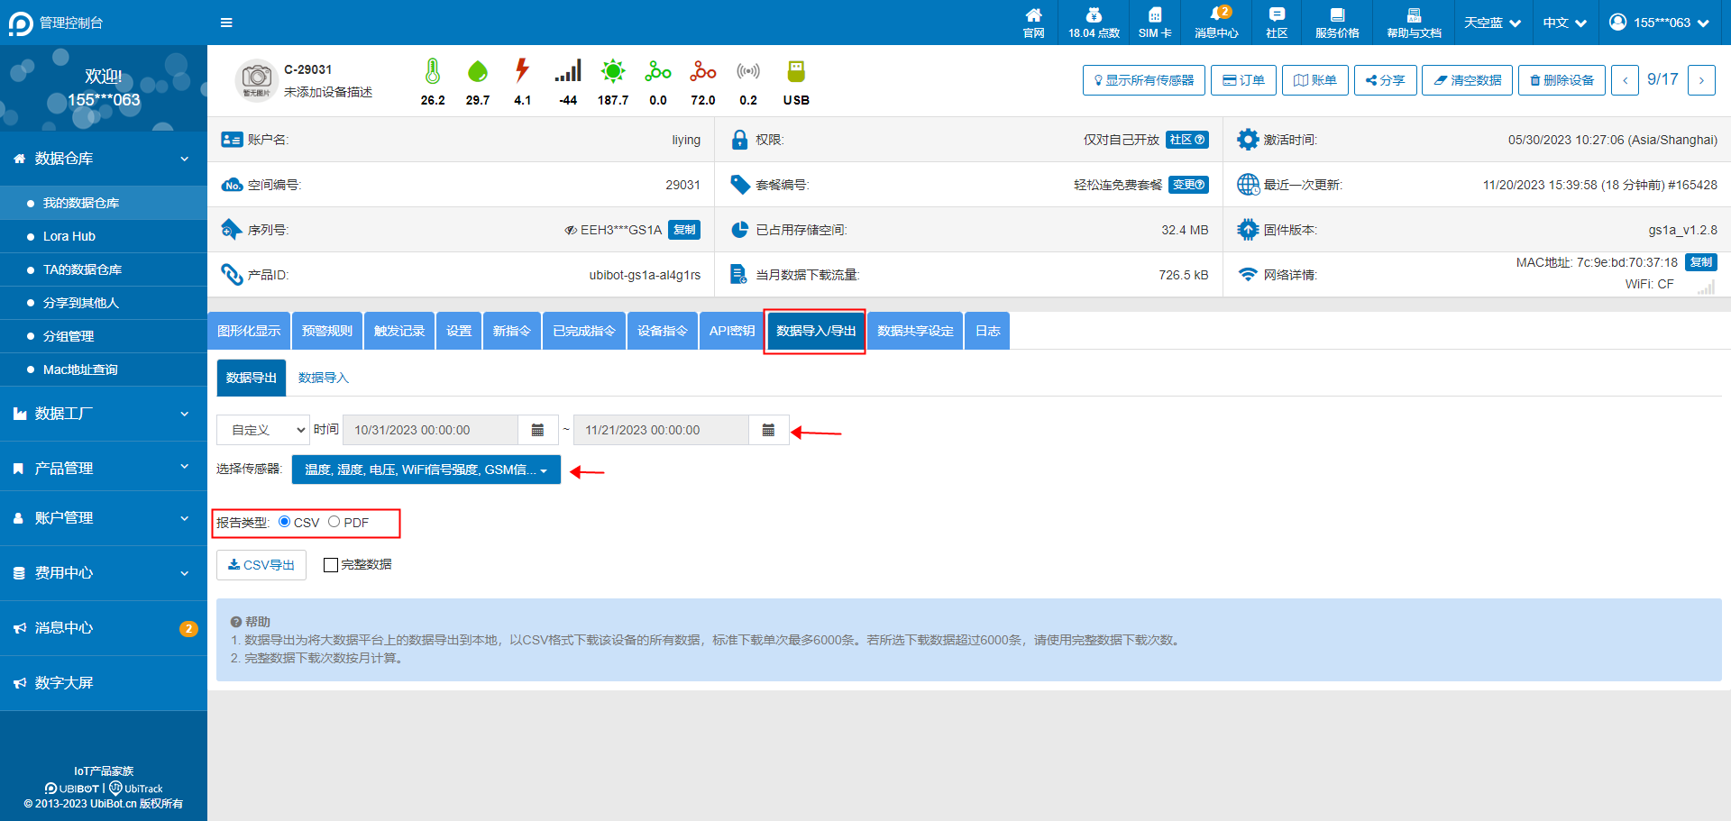Click the 分享 button
This screenshot has width=1731, height=821.
1386,80
